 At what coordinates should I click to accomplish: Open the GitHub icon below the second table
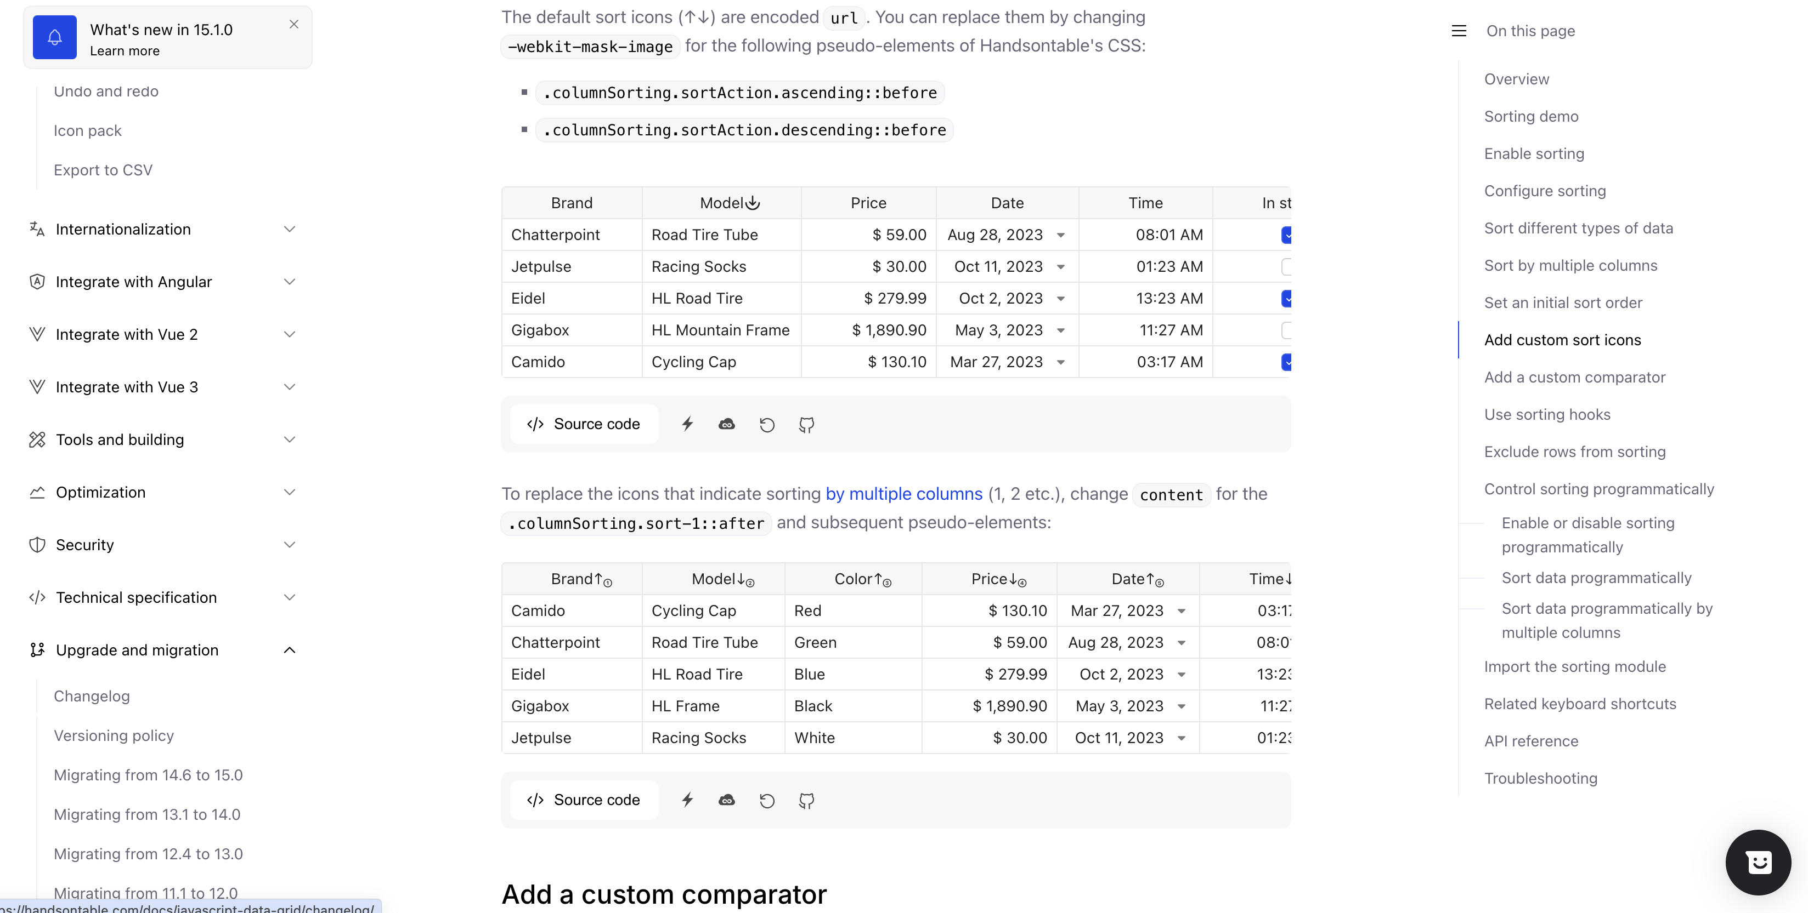click(x=805, y=800)
